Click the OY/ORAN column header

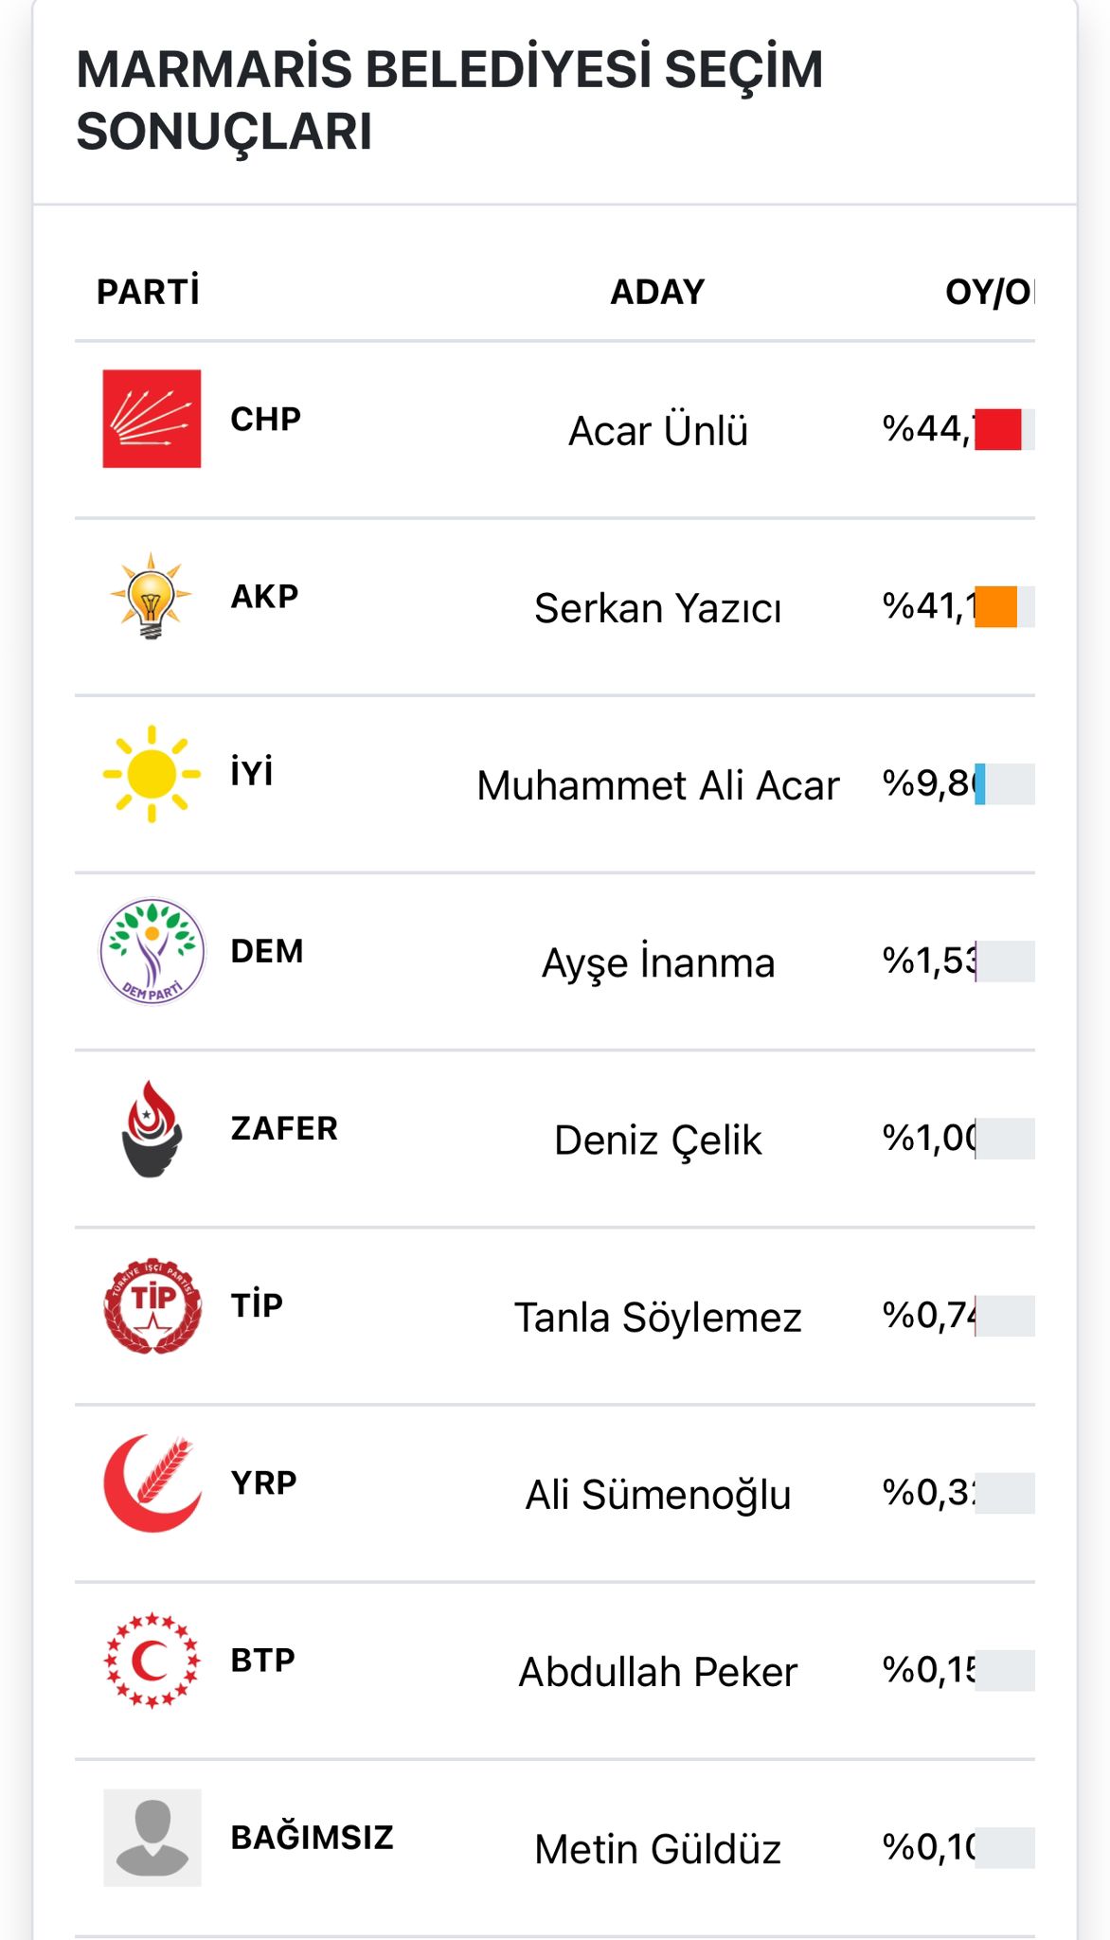click(989, 292)
